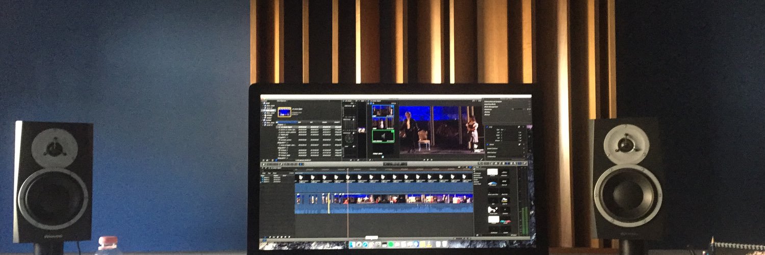
Task: Select the leftmost connected title clip above storyline
Action: (x=301, y=178)
